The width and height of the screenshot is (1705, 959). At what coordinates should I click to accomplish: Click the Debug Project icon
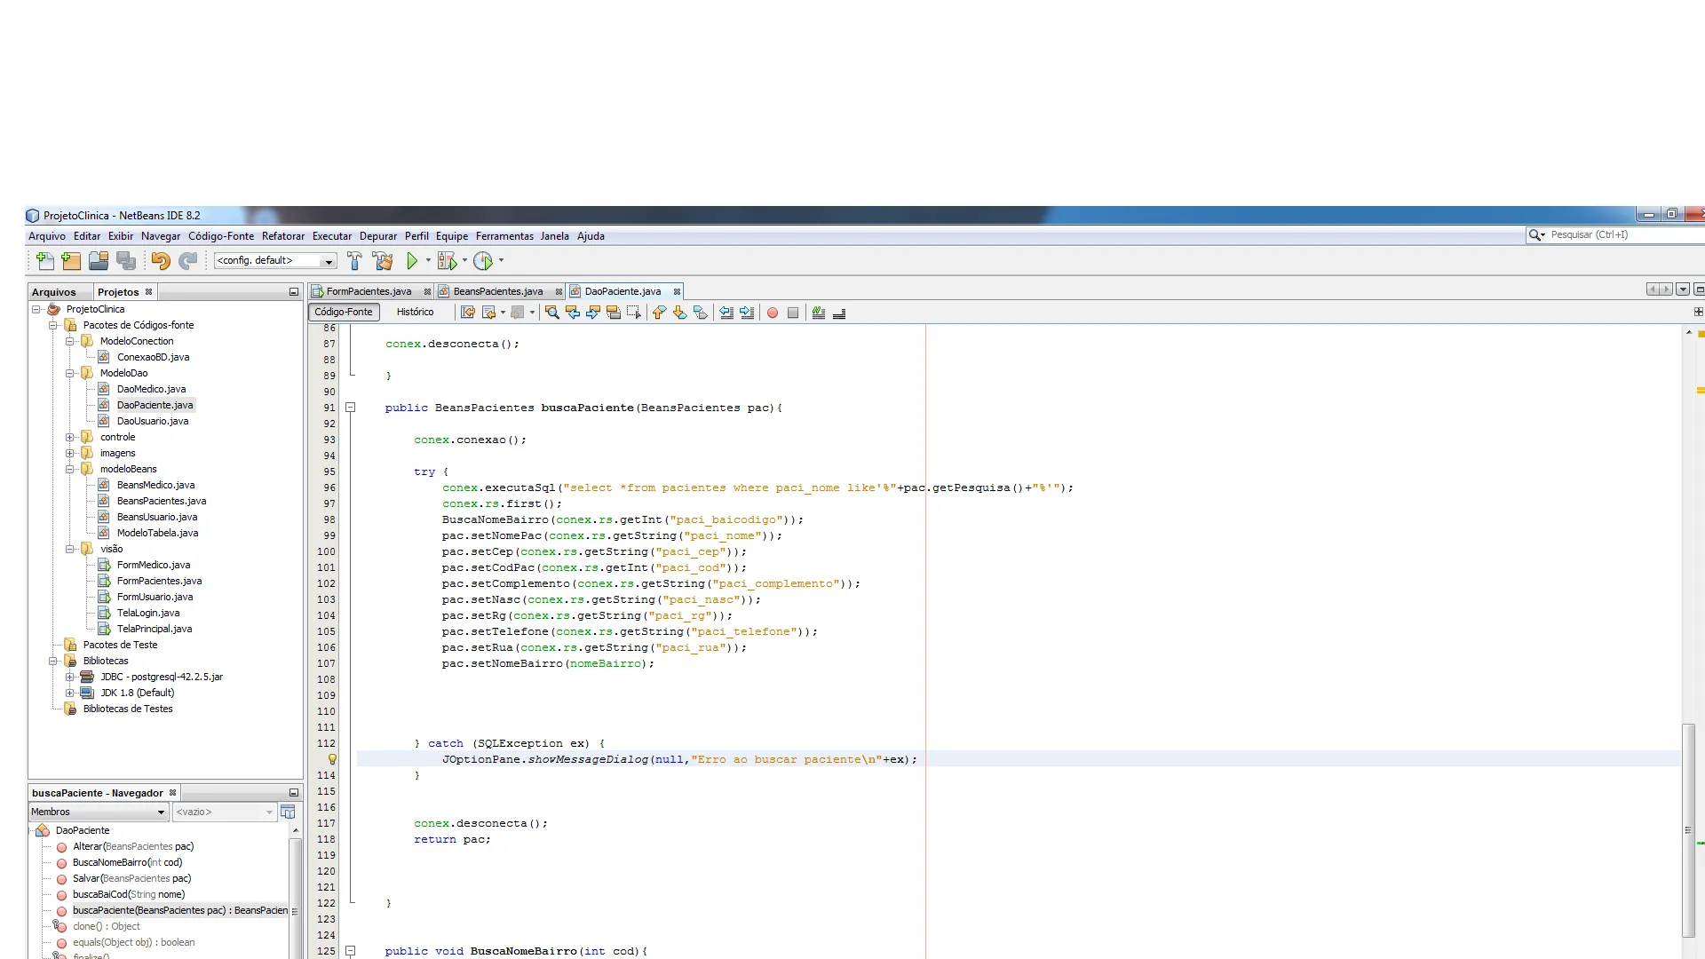click(447, 261)
